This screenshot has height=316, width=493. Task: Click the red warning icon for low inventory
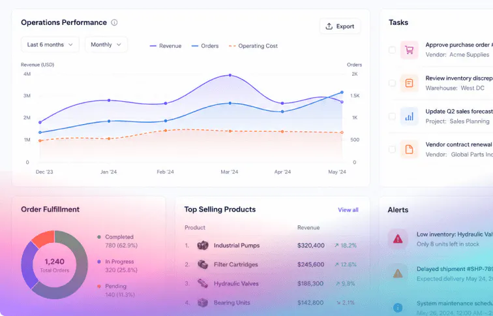(x=398, y=239)
